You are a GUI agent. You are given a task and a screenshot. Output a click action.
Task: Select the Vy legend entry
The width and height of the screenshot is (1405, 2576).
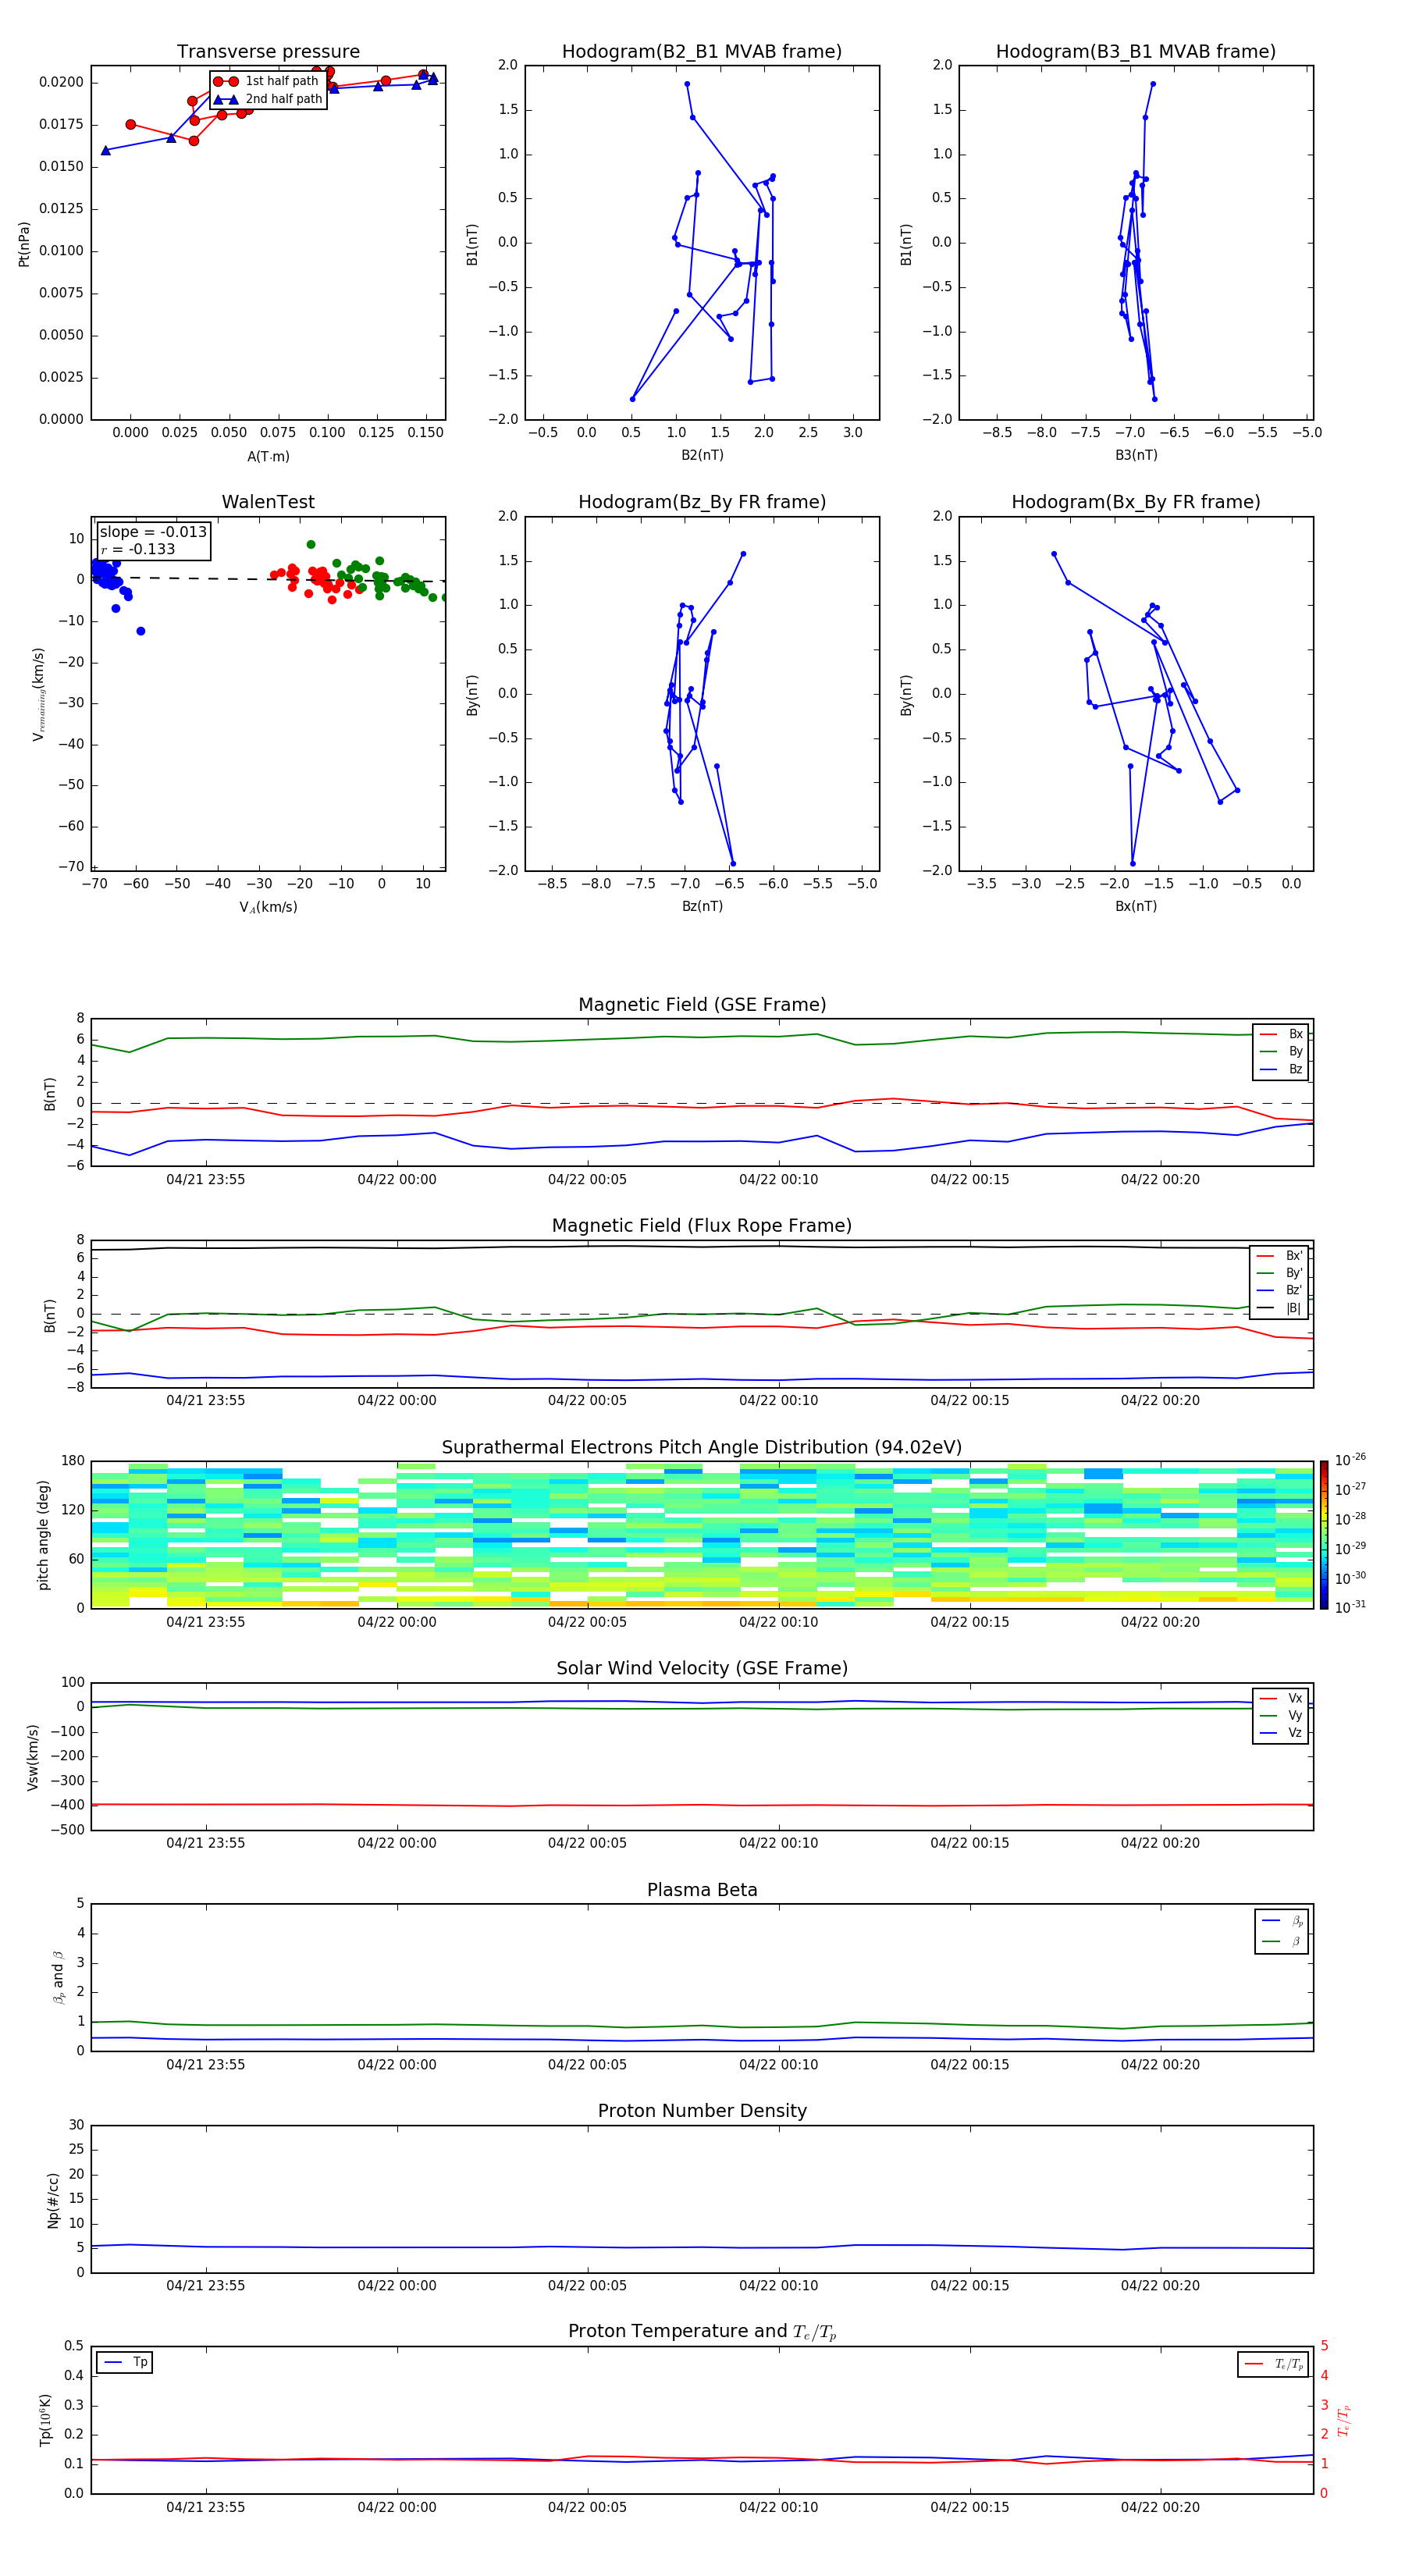pyautogui.click(x=1281, y=1715)
